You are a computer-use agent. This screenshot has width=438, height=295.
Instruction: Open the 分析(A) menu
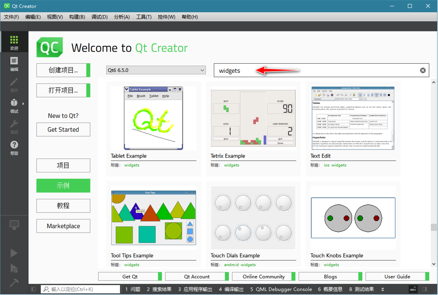coord(122,17)
